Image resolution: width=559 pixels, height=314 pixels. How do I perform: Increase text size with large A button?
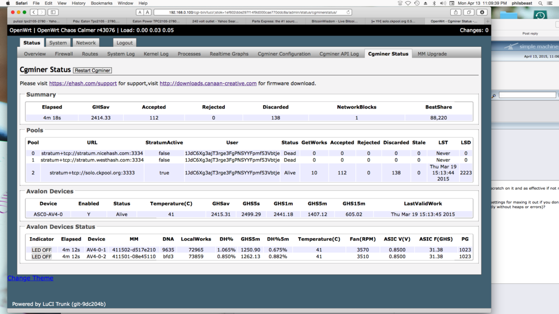[147, 12]
